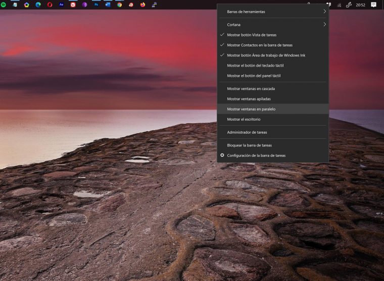384x281 pixels.
Task: Select Mostrar ventanas en paralelo
Action: [251, 109]
